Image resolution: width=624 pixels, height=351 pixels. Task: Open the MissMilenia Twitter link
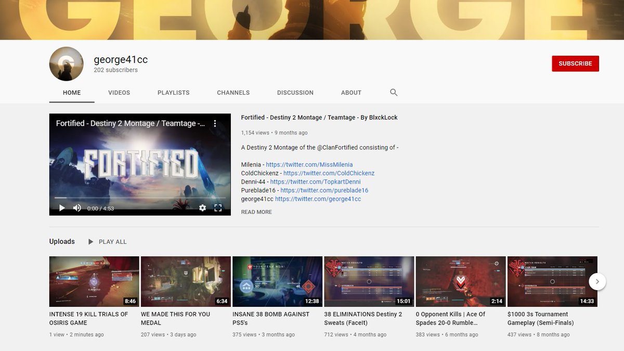(309, 165)
